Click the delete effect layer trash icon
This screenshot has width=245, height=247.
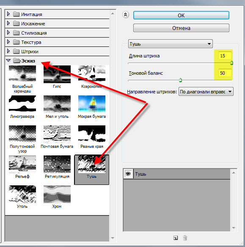[185, 238]
